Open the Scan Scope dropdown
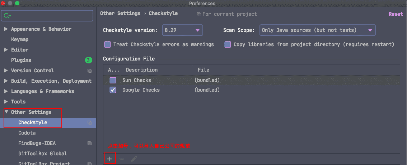Viewport: 407px width, 165px height. pos(317,30)
